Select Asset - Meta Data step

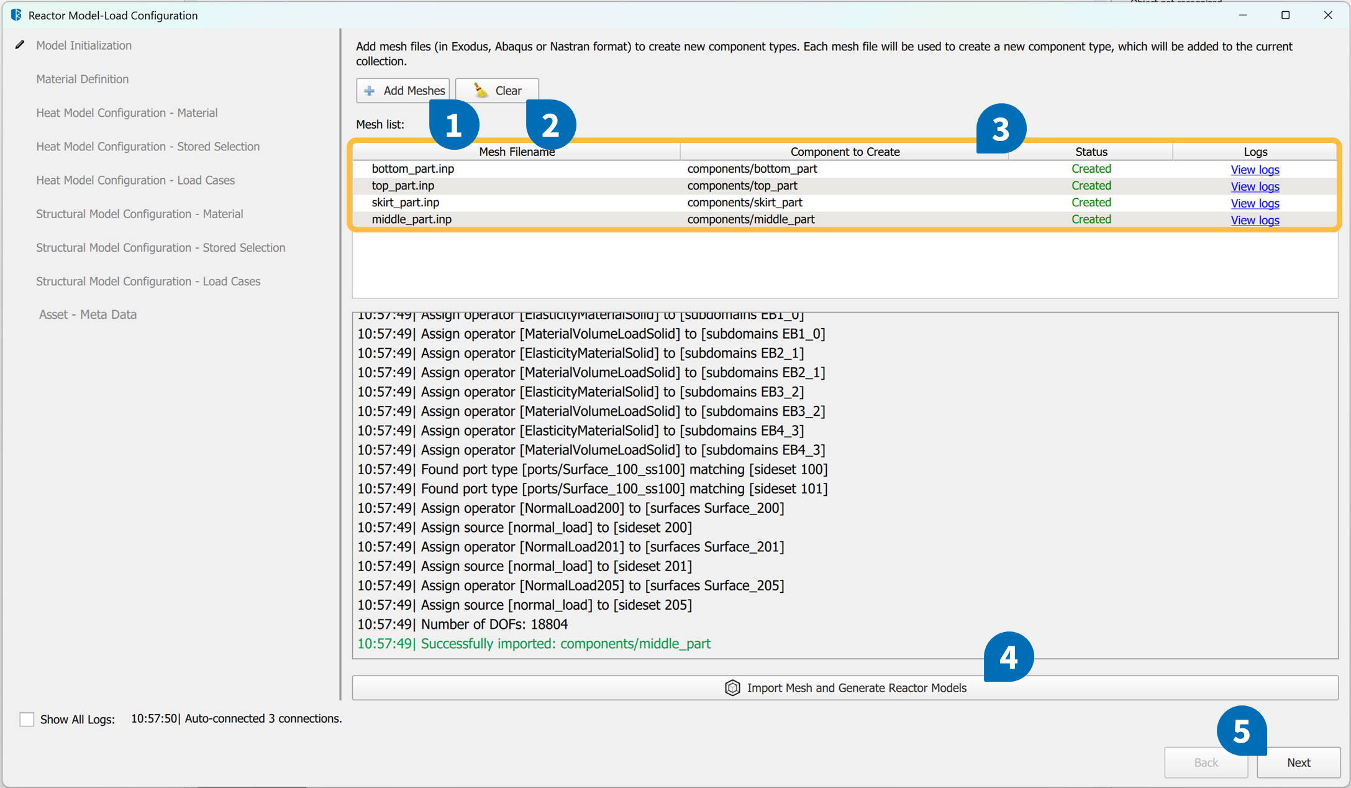88,314
